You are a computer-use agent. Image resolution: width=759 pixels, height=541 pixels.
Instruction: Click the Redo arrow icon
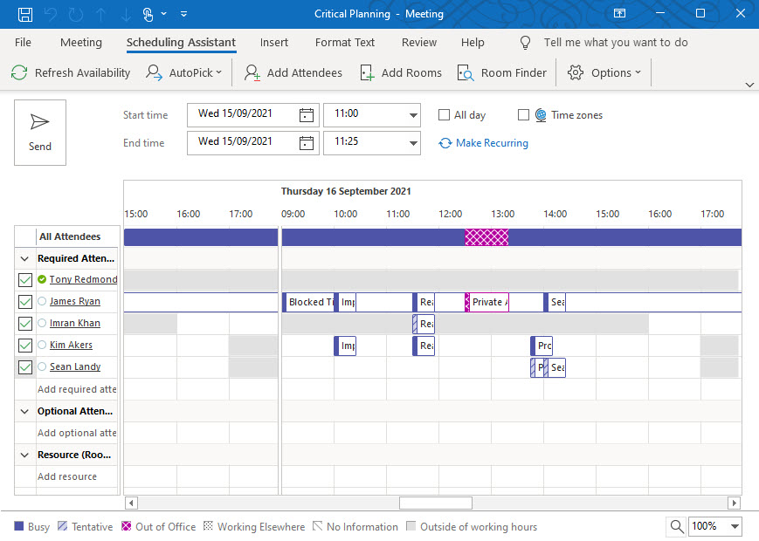coord(76,14)
